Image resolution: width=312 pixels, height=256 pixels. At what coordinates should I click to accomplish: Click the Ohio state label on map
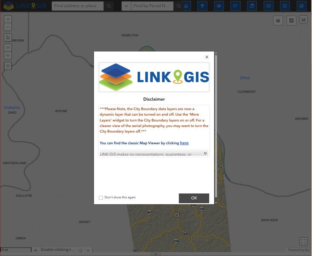tap(245, 78)
